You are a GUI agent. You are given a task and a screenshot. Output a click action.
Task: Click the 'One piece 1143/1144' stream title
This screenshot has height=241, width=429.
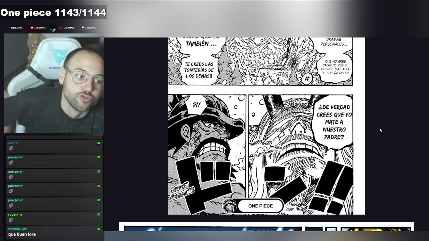pos(53,13)
